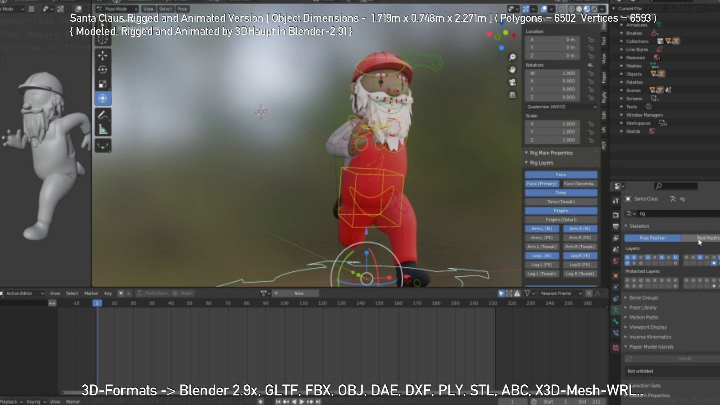The image size is (720, 405).
Task: Click the Rest Position button
Action: (x=701, y=238)
